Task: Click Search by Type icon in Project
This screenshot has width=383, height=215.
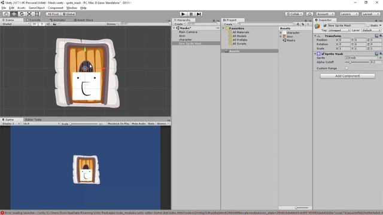Action: [x=298, y=24]
